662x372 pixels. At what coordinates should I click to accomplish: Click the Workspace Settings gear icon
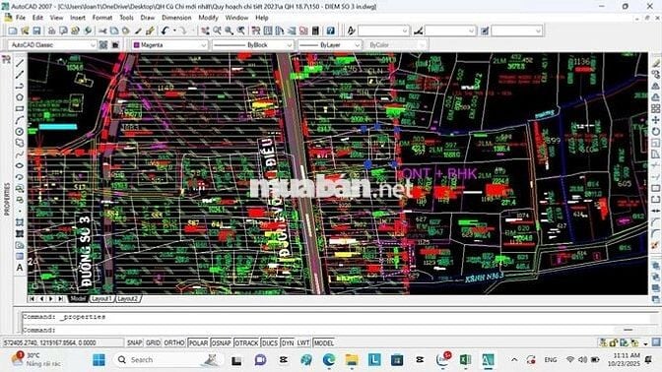point(103,44)
